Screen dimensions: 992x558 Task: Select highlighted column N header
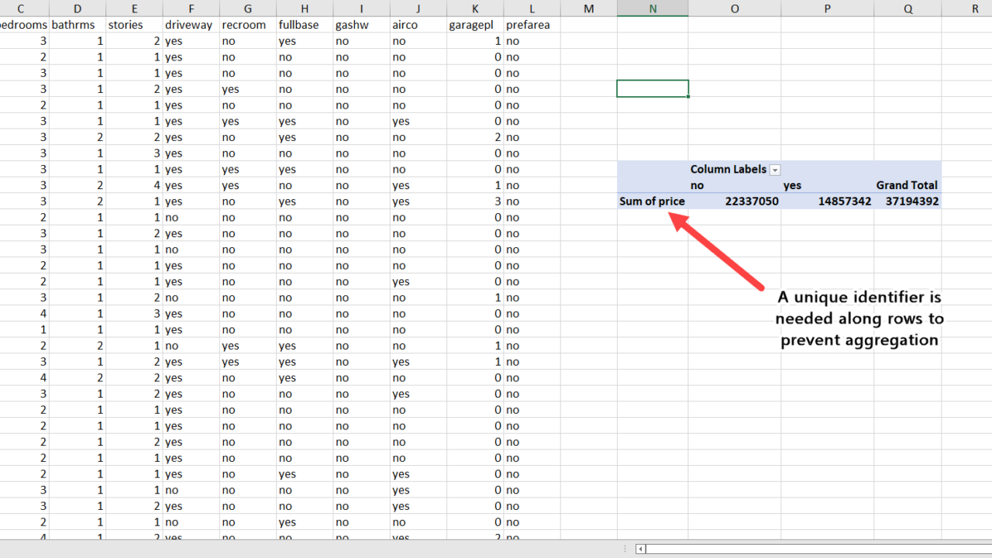tap(653, 9)
